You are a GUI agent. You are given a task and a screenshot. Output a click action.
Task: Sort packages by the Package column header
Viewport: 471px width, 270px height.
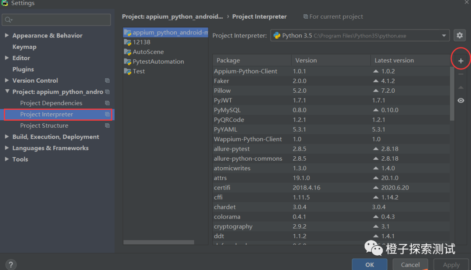[252, 60]
